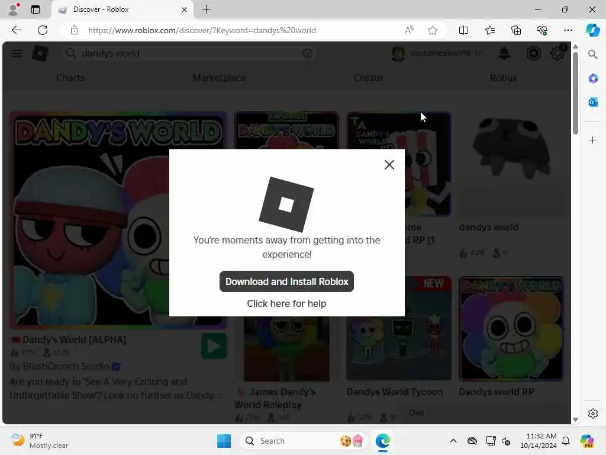Activate Read aloud icon in address bar

(x=409, y=30)
